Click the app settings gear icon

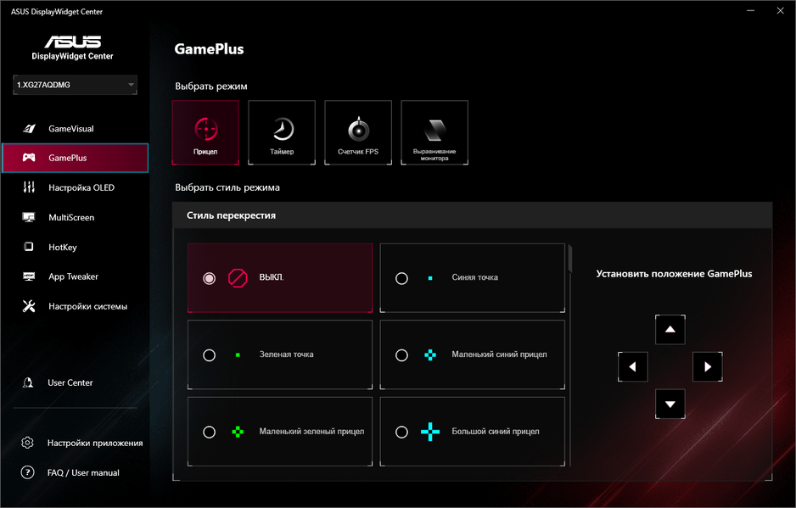pos(27,443)
